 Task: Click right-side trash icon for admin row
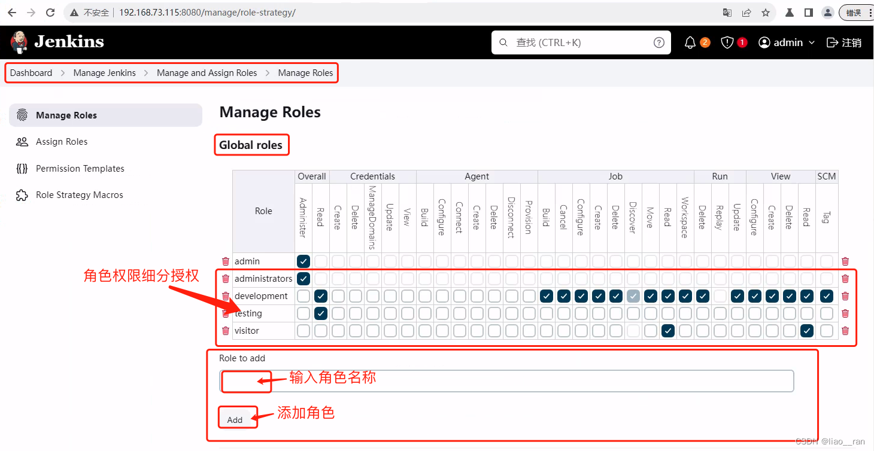(x=845, y=261)
